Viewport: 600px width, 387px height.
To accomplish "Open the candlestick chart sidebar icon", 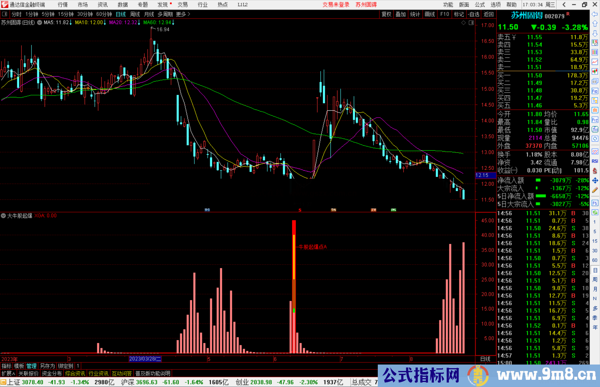I will tap(595, 71).
